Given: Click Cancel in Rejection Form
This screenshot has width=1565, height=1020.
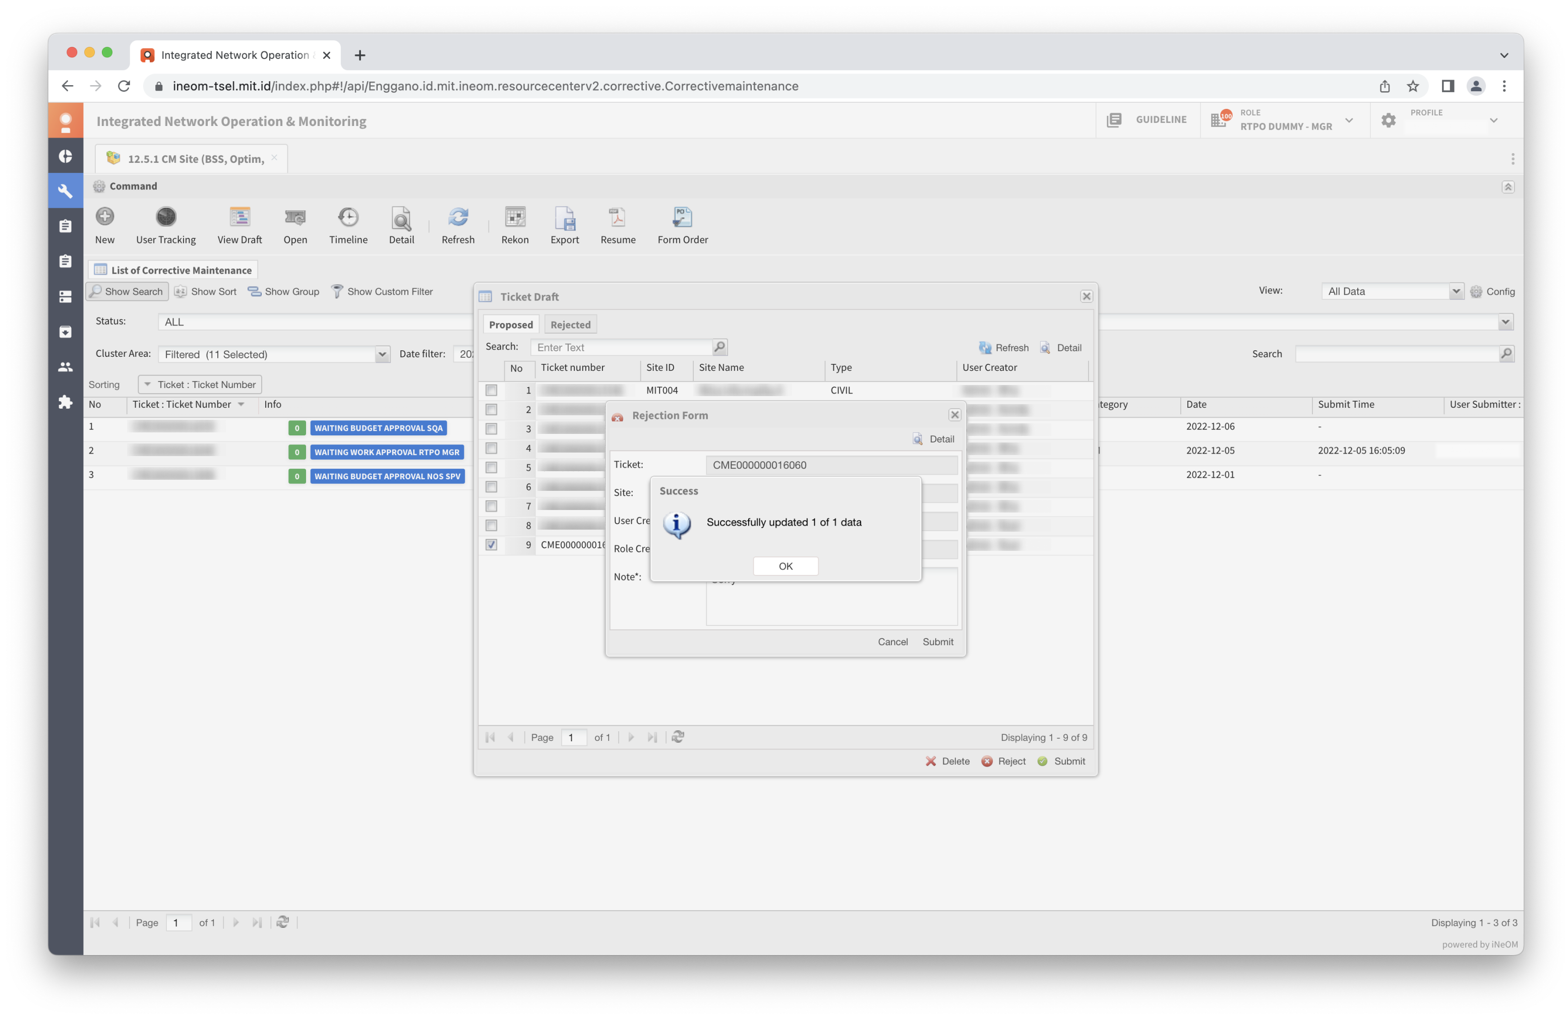Looking at the screenshot, I should click(892, 642).
